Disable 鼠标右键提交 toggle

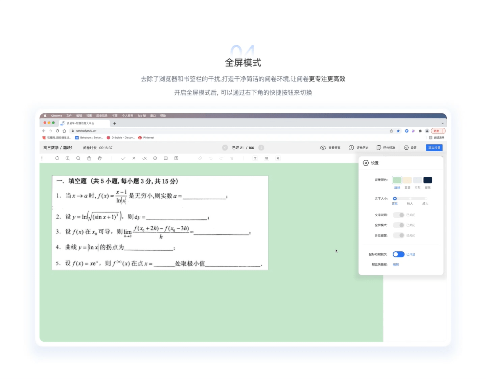point(398,254)
